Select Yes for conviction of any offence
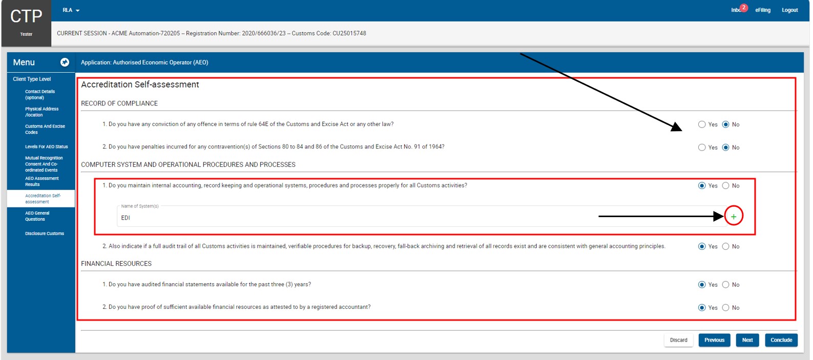The height and width of the screenshot is (360, 813). [702, 124]
